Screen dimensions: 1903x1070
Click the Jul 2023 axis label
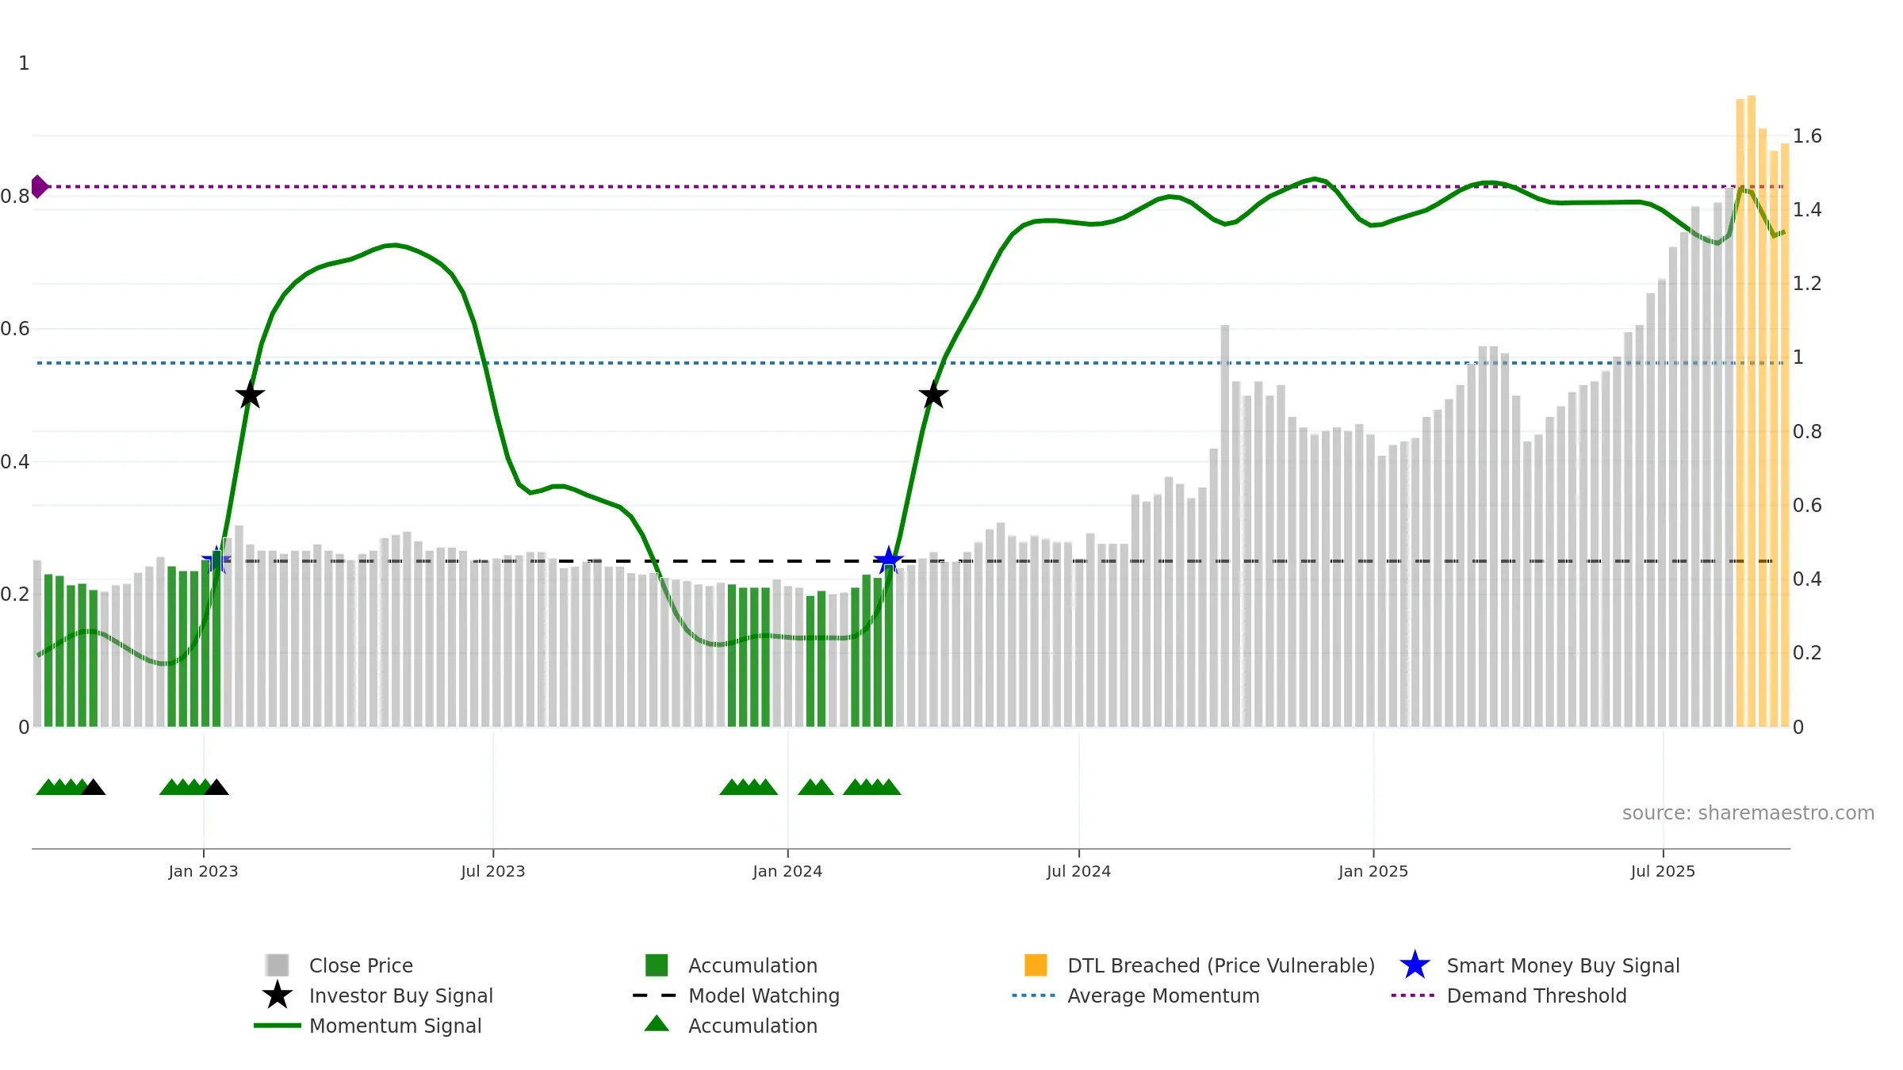point(493,871)
